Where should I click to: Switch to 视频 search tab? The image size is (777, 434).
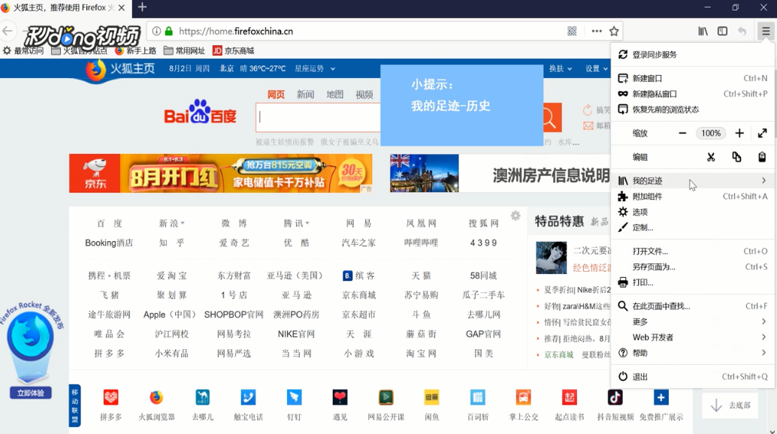[x=364, y=95]
